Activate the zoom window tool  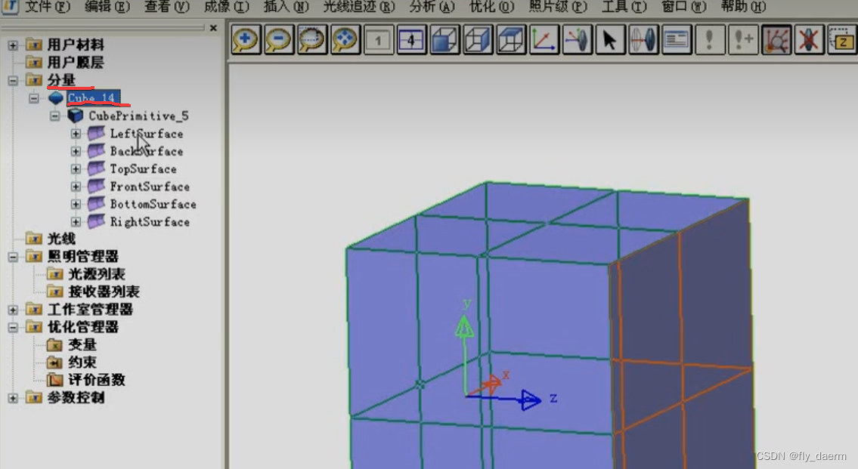coord(310,40)
